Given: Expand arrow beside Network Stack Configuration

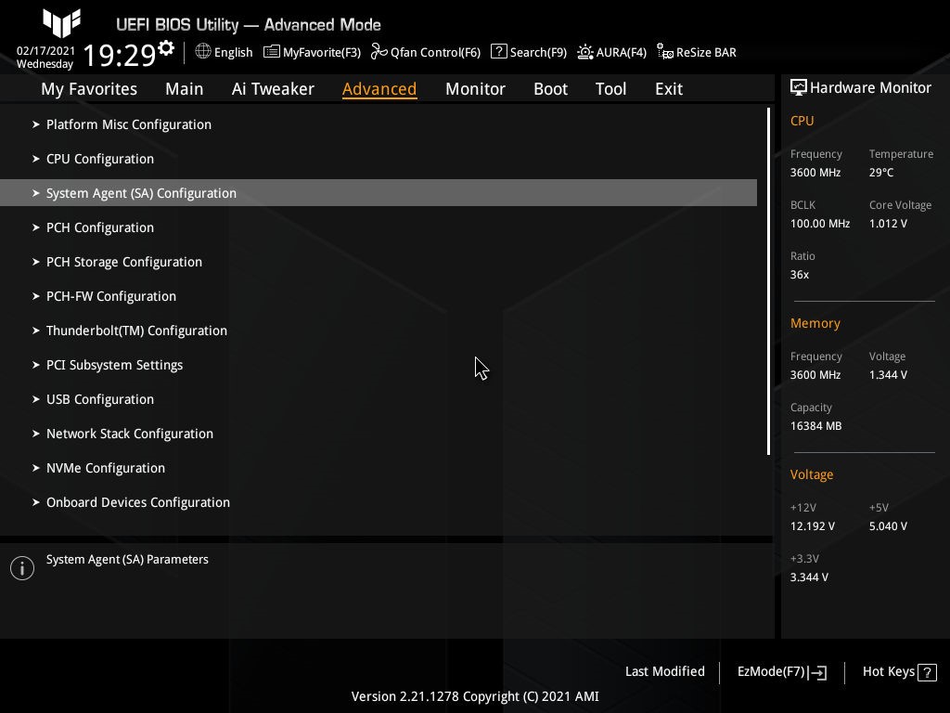Looking at the screenshot, I should 36,434.
